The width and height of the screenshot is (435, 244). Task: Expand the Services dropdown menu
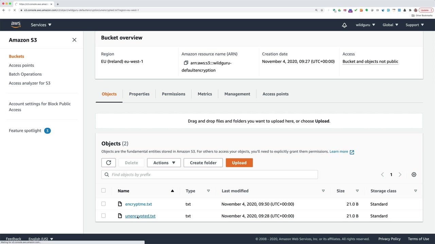(41, 25)
